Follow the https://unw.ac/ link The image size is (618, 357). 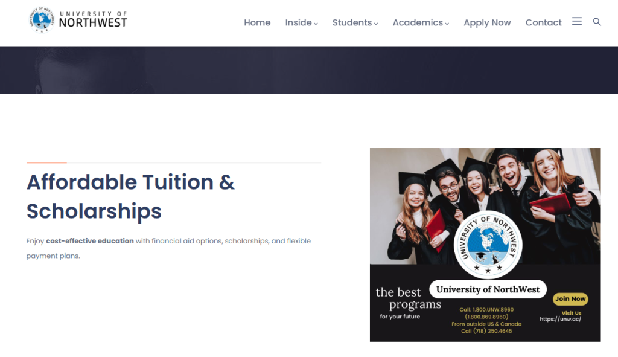point(560,319)
